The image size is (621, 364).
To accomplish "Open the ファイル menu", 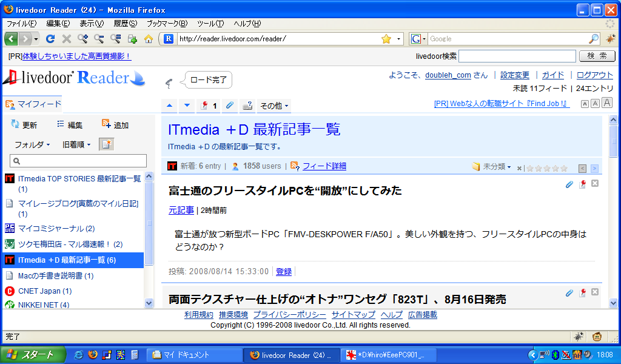I will click(x=21, y=24).
